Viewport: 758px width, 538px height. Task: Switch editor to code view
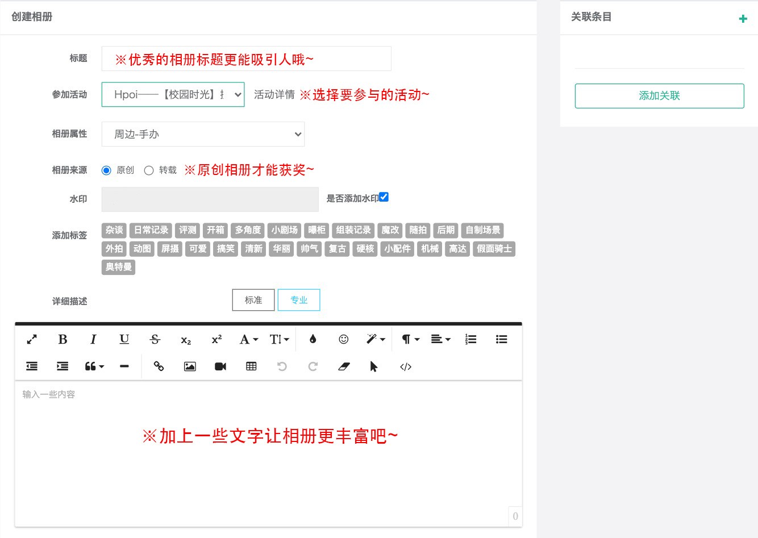tap(406, 367)
